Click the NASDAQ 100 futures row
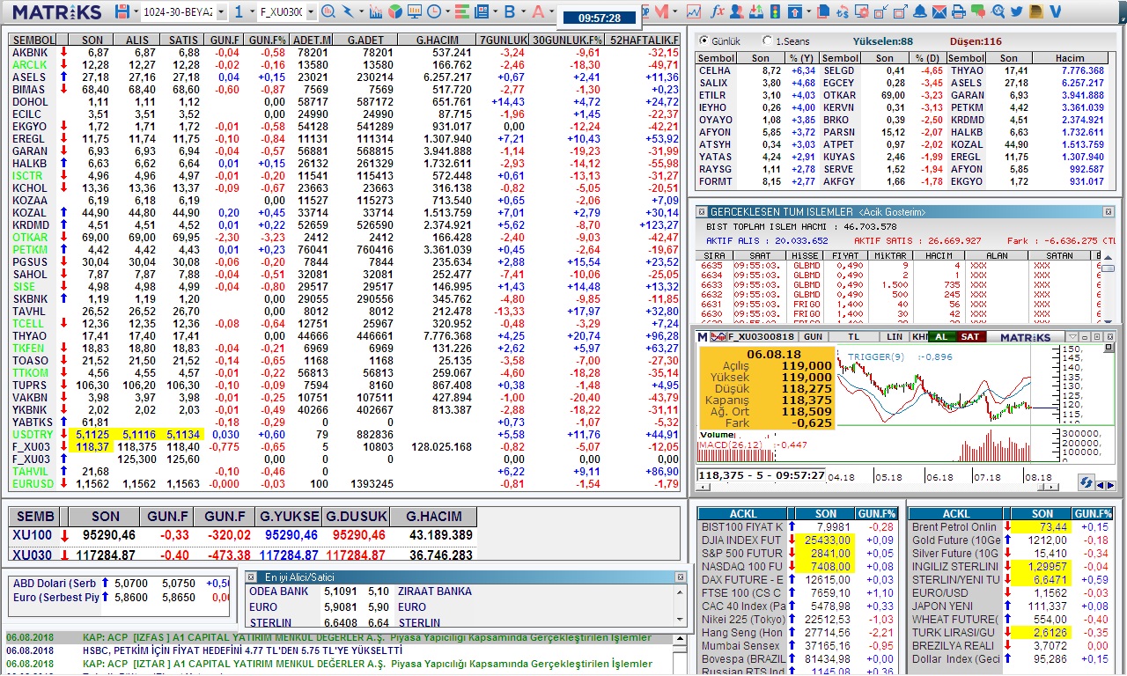Viewport: 1127px width, 676px height. tap(799, 567)
